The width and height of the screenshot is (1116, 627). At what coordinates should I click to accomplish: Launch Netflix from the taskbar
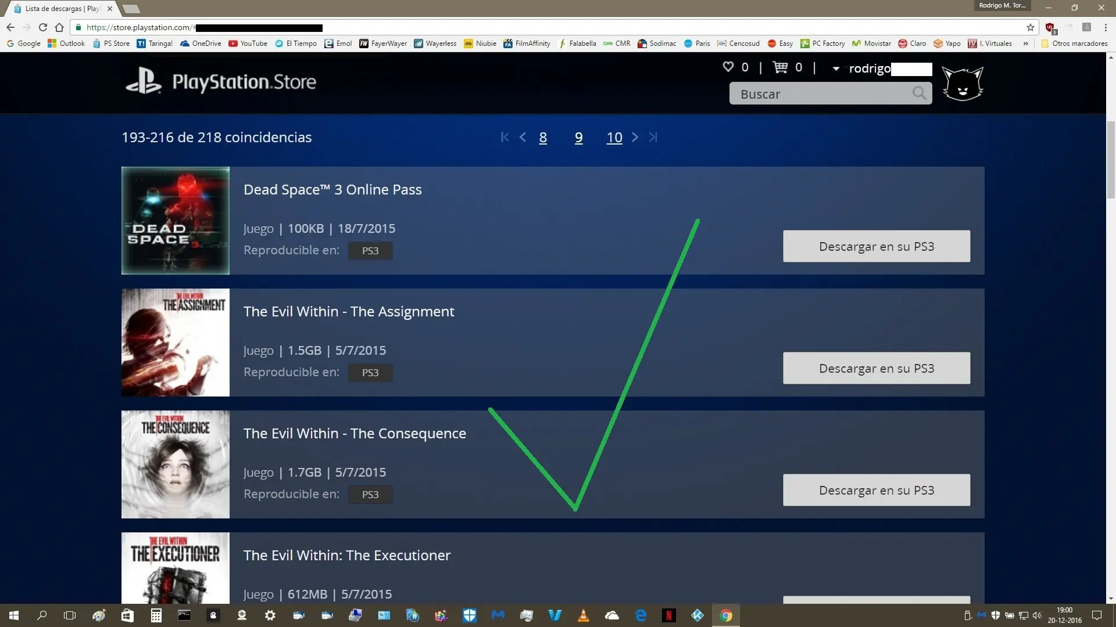(x=669, y=615)
